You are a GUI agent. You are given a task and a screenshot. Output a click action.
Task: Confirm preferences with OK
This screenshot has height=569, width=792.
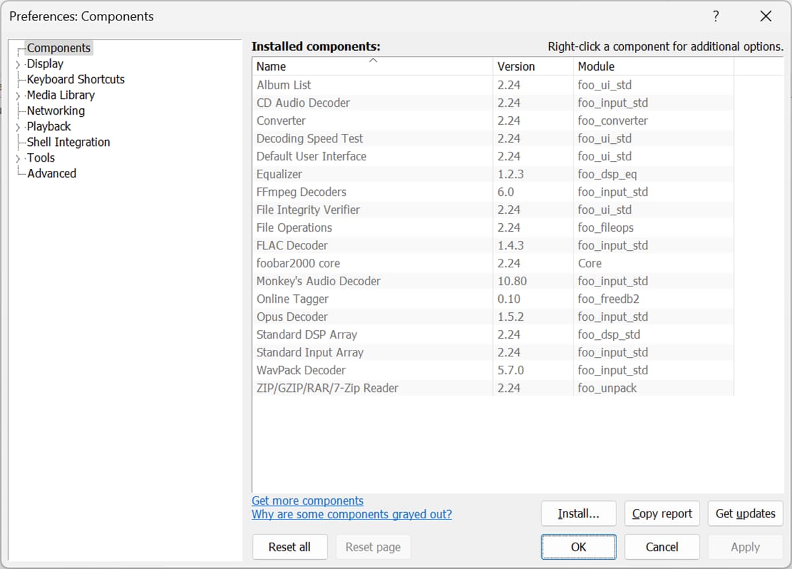578,547
